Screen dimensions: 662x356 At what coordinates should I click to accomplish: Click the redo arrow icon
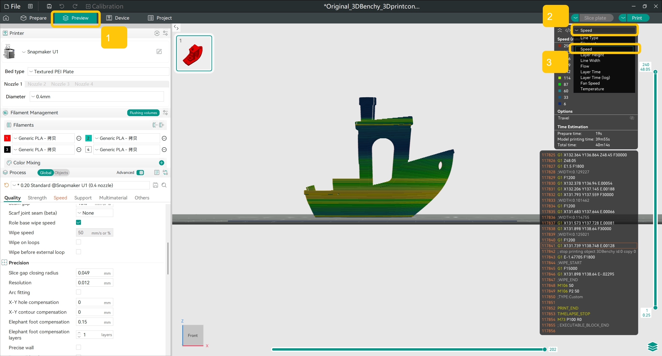(x=75, y=6)
